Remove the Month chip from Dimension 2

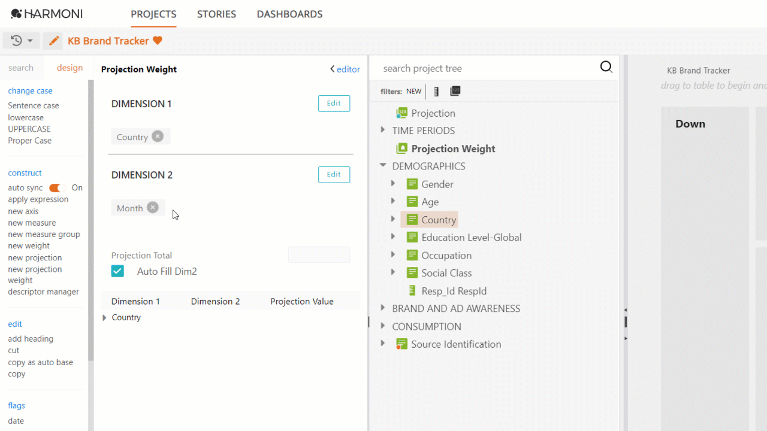point(153,208)
